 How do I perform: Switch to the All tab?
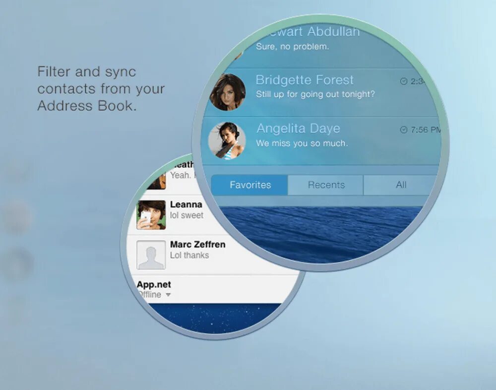pos(401,185)
